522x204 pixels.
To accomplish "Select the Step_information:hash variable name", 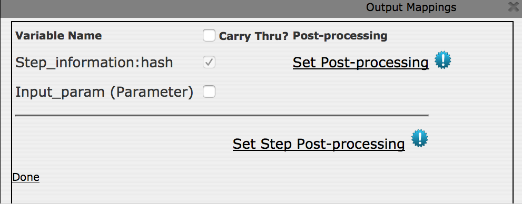I will pyautogui.click(x=94, y=63).
